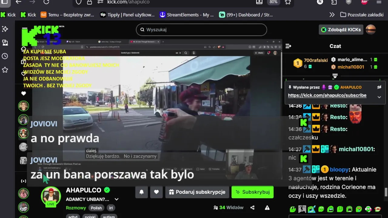Click the adhd tag

pyautogui.click(x=72, y=216)
